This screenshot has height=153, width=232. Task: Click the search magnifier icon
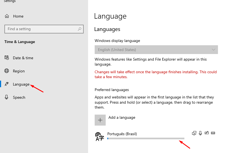tap(80, 29)
